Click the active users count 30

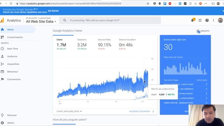point(168,47)
